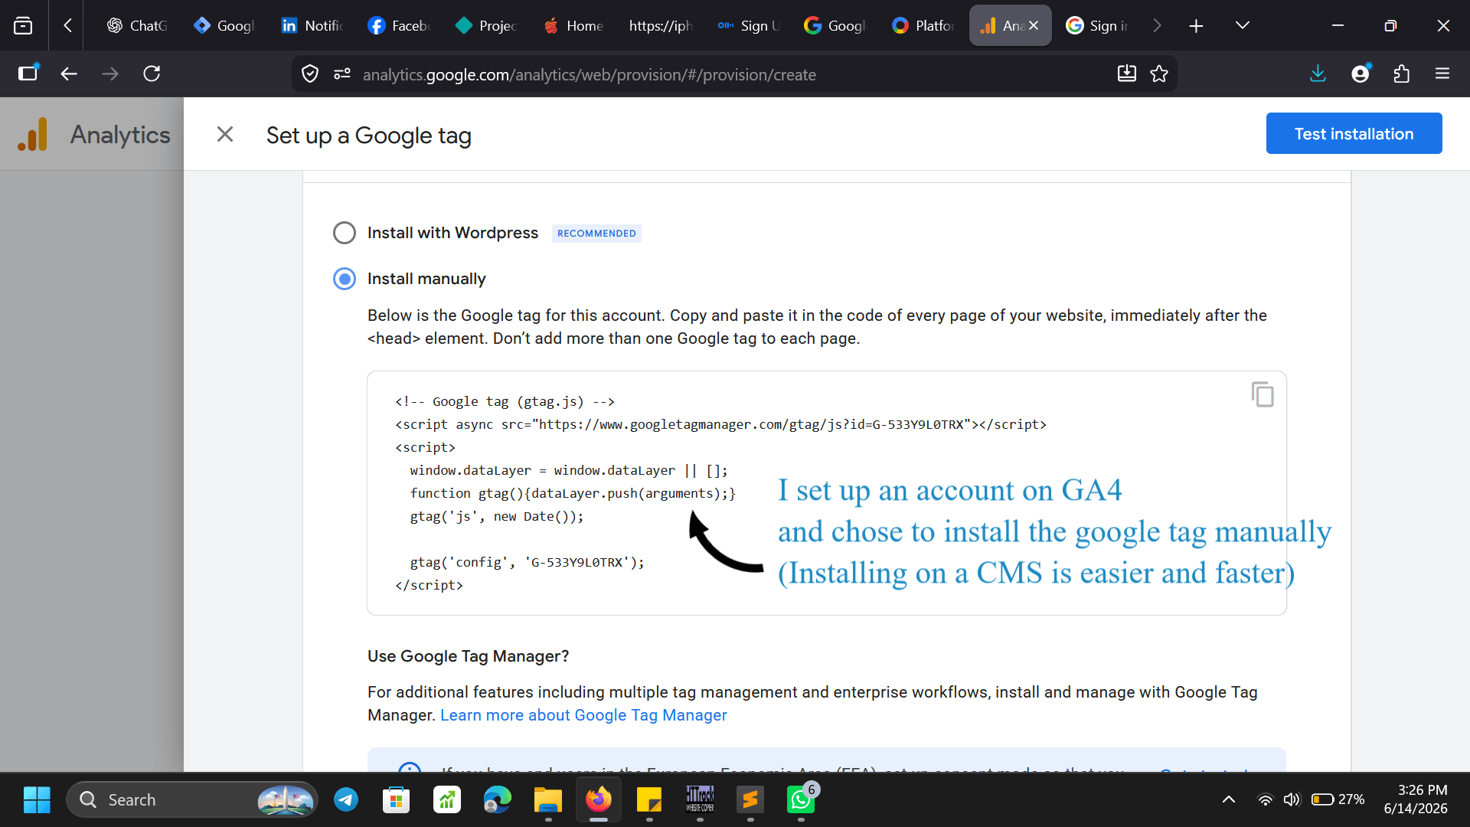This screenshot has height=827, width=1470.
Task: Click the taskbar Search box
Action: point(191,799)
